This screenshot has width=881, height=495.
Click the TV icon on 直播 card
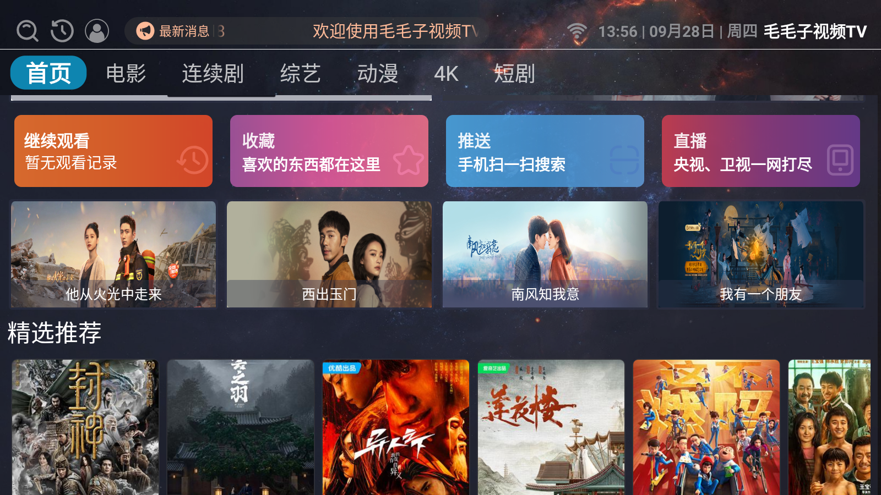point(840,160)
